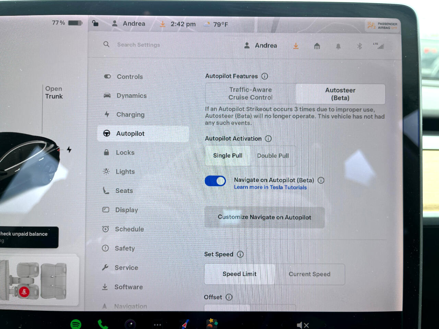Click the software update download icon in settings header
Screen dimensions: 439x329
coord(296,46)
